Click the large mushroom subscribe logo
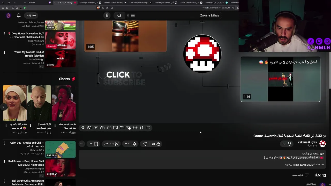The height and width of the screenshot is (186, 331). [x=202, y=54]
